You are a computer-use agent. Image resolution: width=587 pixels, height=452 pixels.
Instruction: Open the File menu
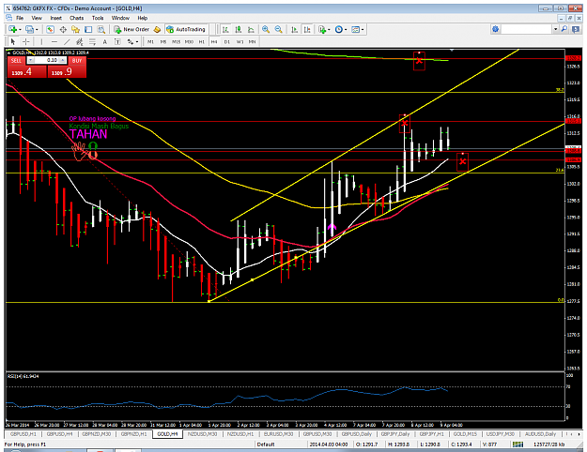[20, 18]
